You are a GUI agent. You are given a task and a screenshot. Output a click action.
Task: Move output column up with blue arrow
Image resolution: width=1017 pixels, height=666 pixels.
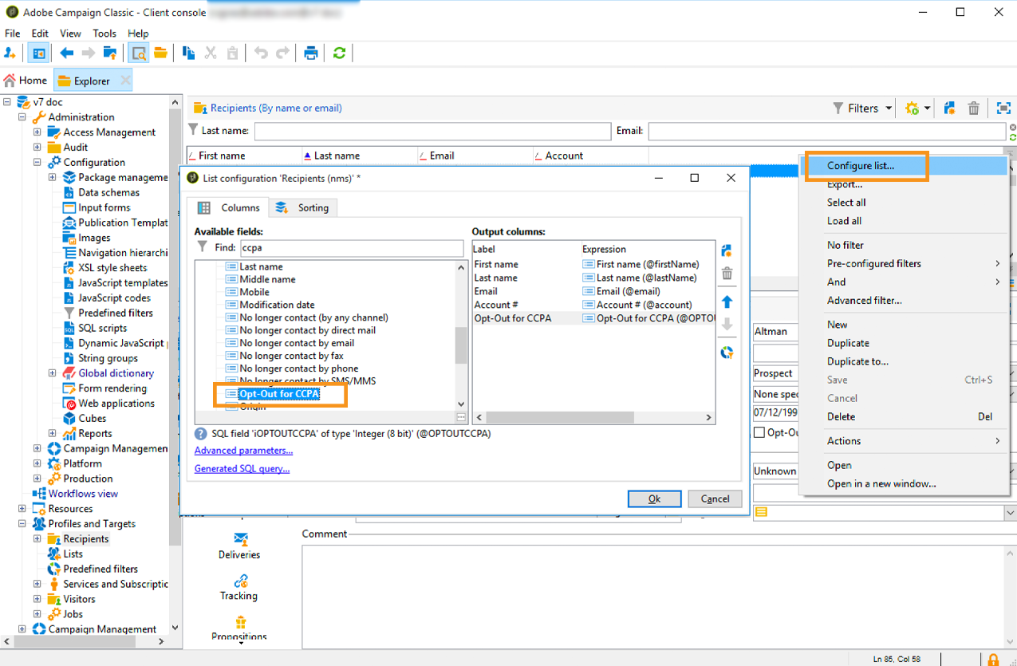(727, 302)
